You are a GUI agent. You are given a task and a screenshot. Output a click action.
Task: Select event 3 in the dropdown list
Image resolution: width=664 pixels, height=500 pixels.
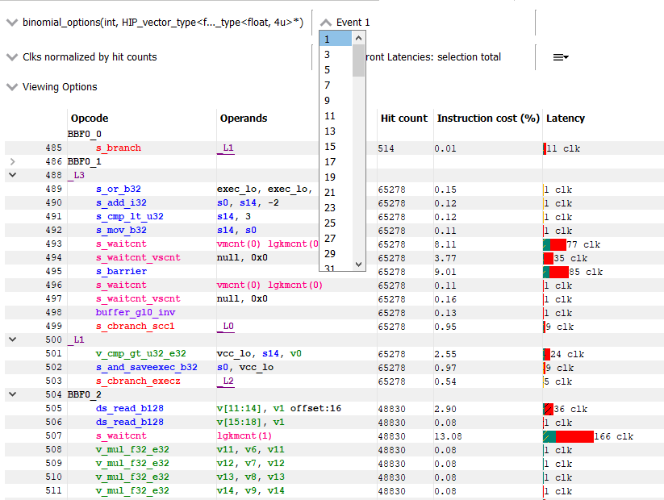[x=336, y=55]
